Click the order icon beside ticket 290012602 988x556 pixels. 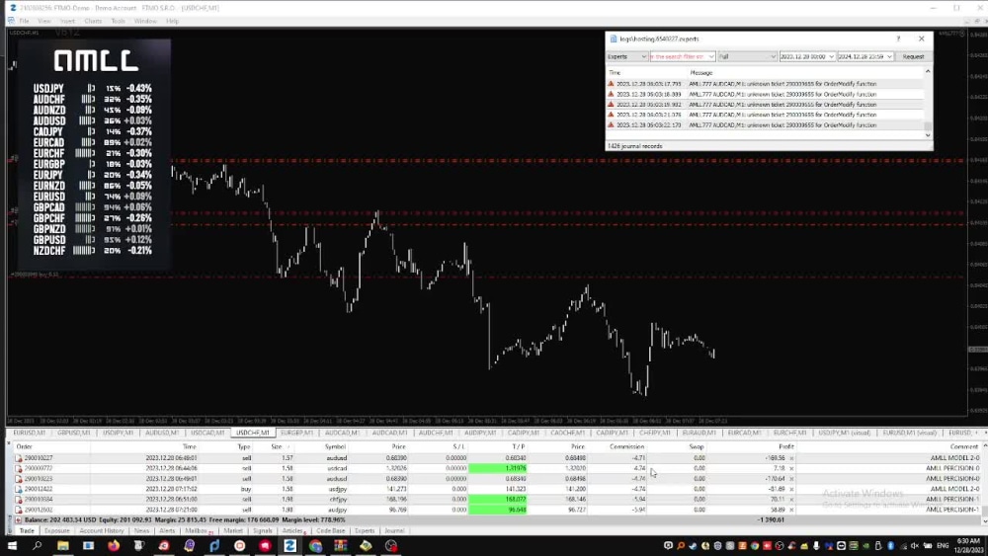(18, 510)
